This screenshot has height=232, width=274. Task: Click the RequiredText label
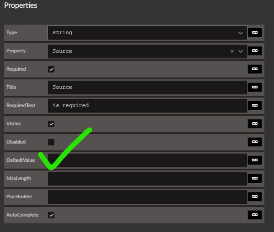coord(21,106)
